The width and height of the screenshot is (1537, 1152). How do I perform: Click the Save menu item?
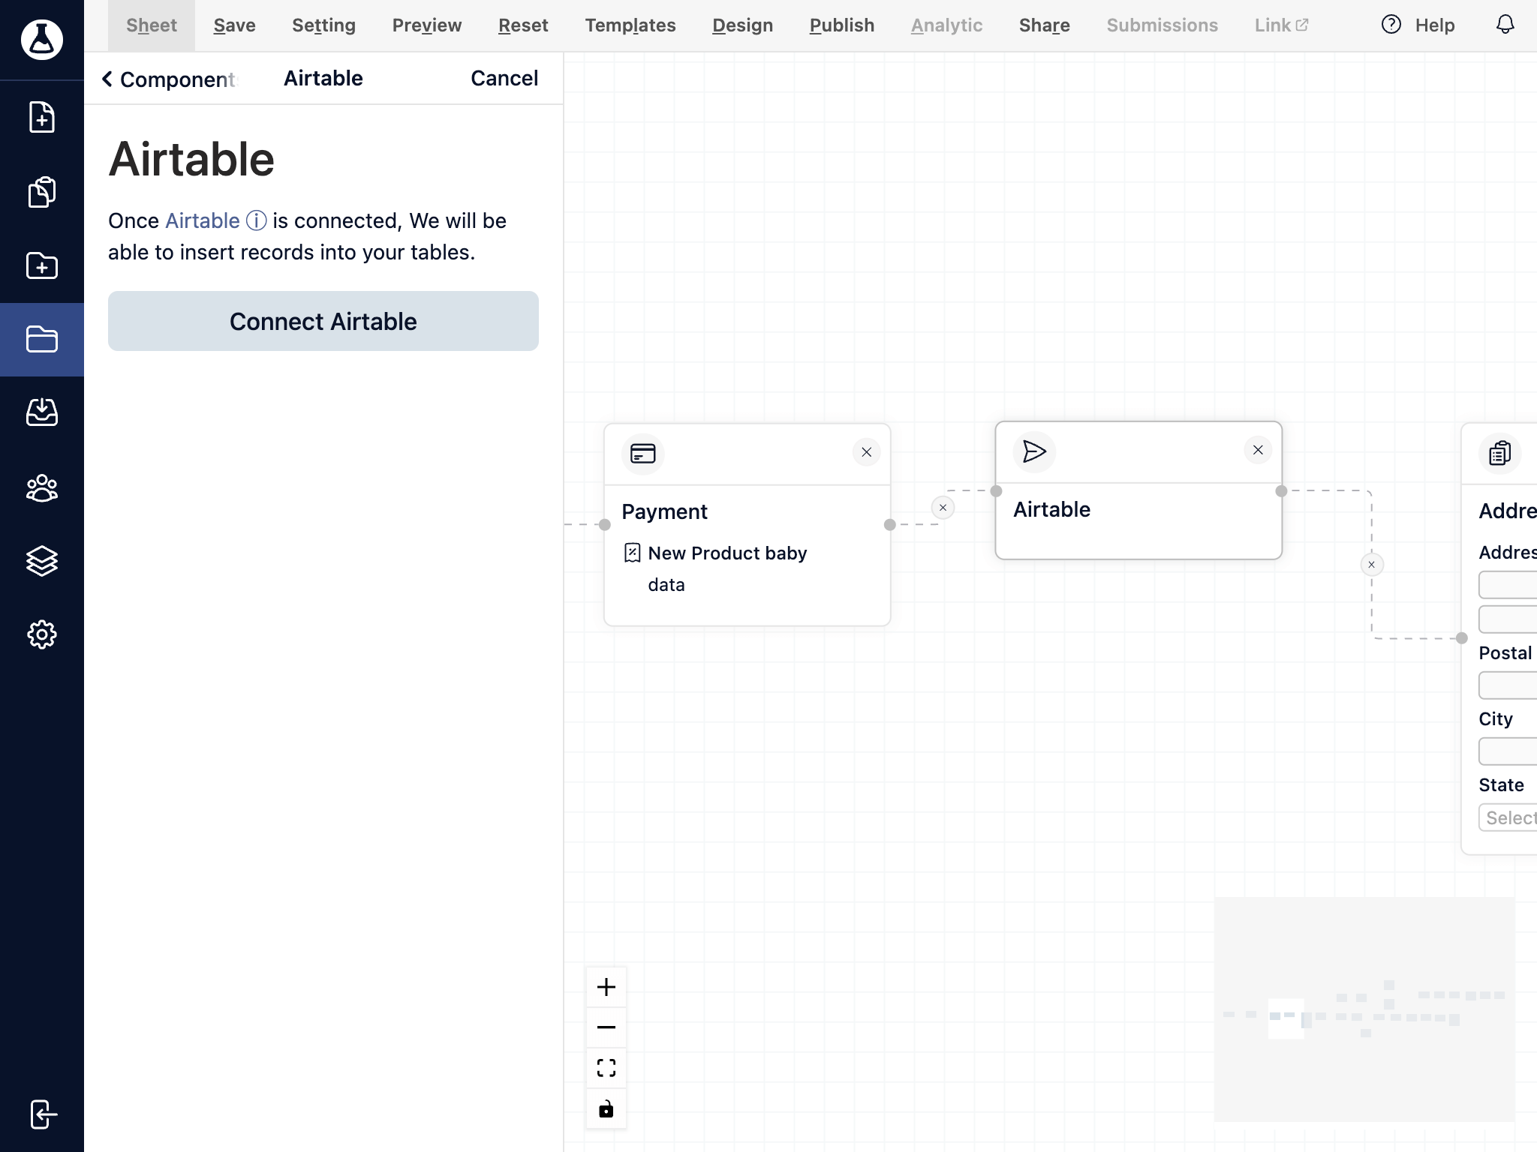(x=234, y=25)
